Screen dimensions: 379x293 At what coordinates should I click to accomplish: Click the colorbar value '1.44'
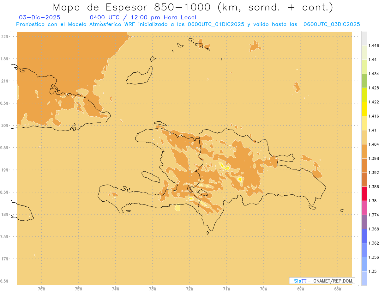(x=373, y=59)
